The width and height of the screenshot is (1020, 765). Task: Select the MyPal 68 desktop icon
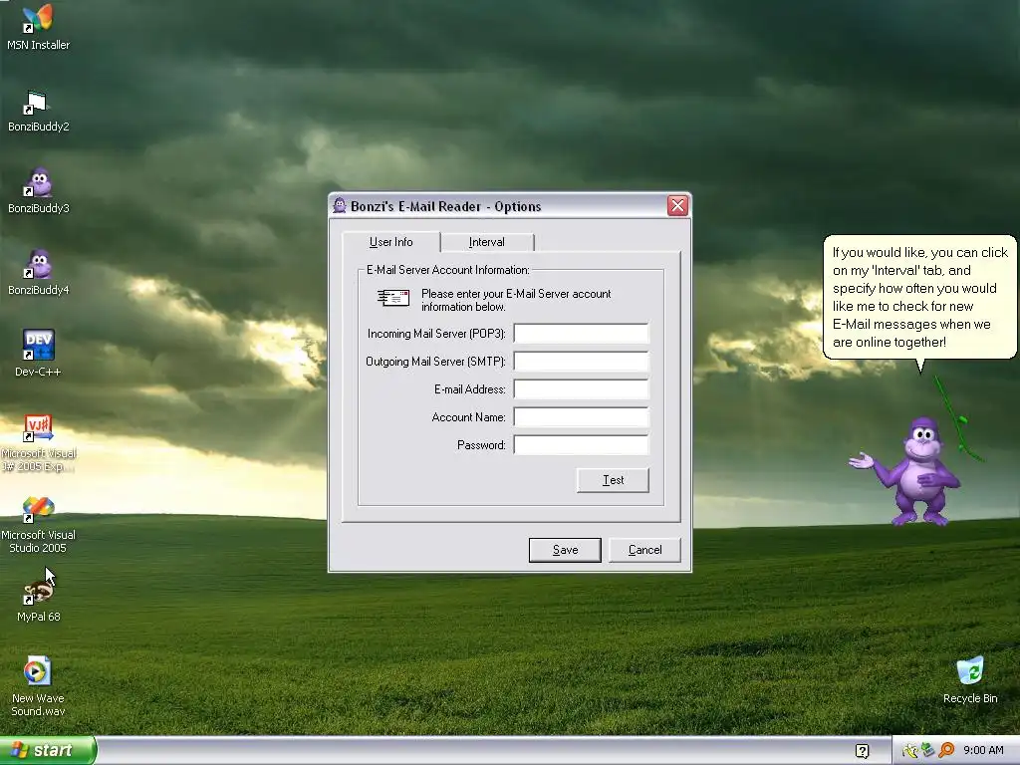click(38, 600)
